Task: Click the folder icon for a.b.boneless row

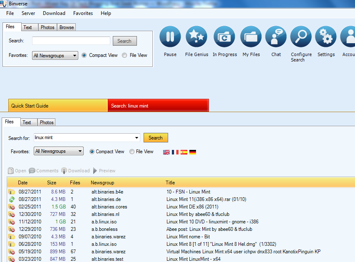Action: click(12, 229)
